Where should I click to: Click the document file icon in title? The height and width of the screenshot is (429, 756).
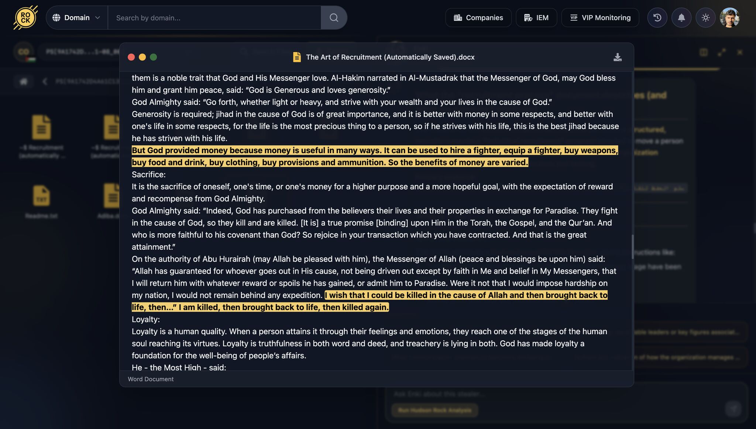tap(297, 57)
